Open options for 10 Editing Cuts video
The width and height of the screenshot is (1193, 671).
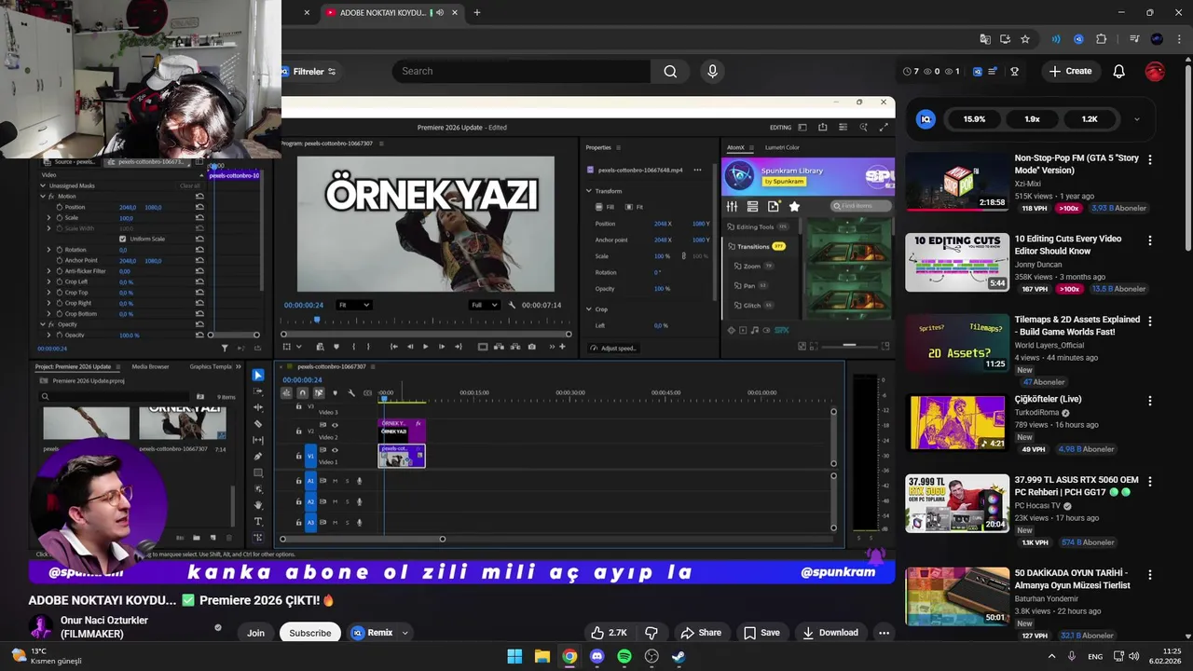[1149, 240]
